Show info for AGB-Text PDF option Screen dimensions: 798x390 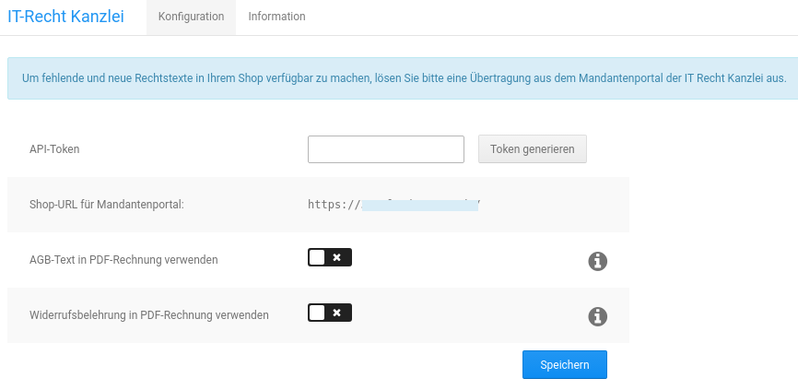point(597,262)
